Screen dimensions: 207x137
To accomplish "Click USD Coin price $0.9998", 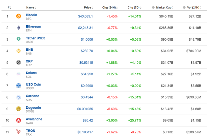I will (87, 86).
